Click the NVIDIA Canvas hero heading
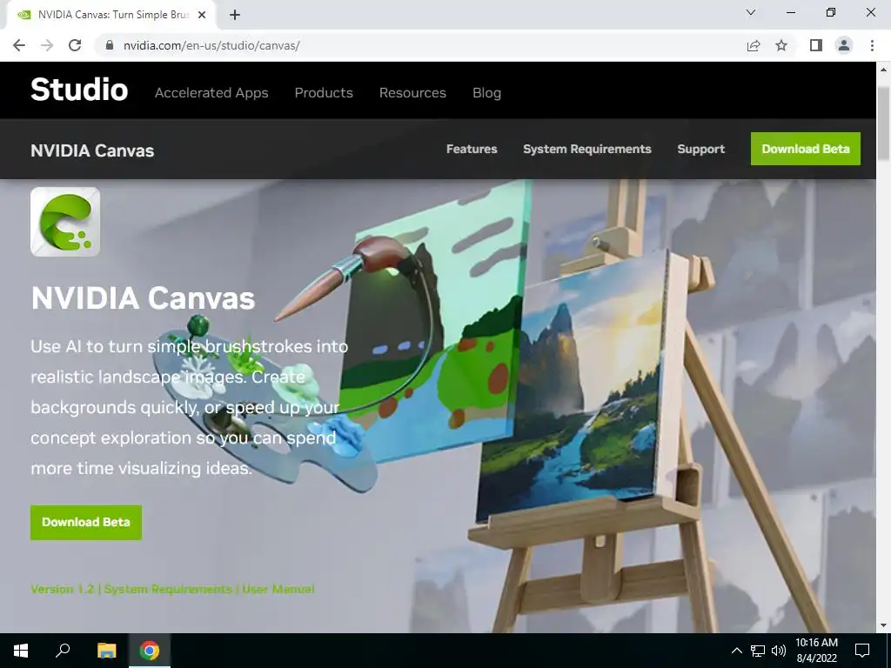This screenshot has height=668, width=891. 143,297
